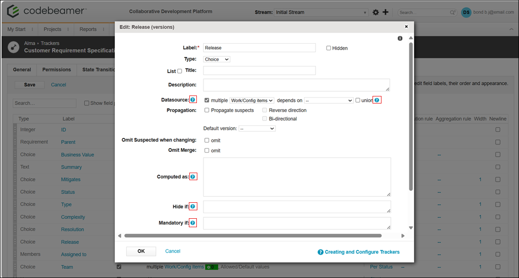
Task: Open the Mandatory if help icon
Action: [x=193, y=223]
